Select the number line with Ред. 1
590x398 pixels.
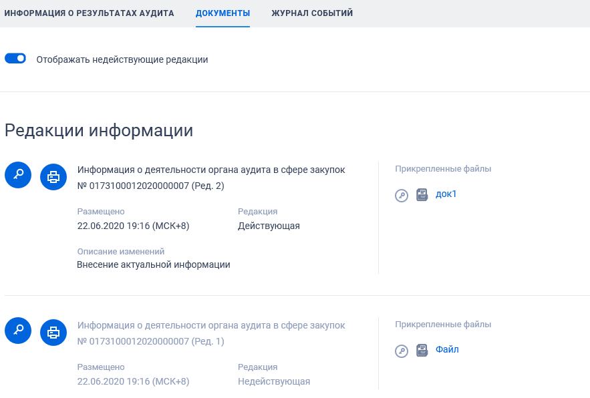tap(150, 341)
